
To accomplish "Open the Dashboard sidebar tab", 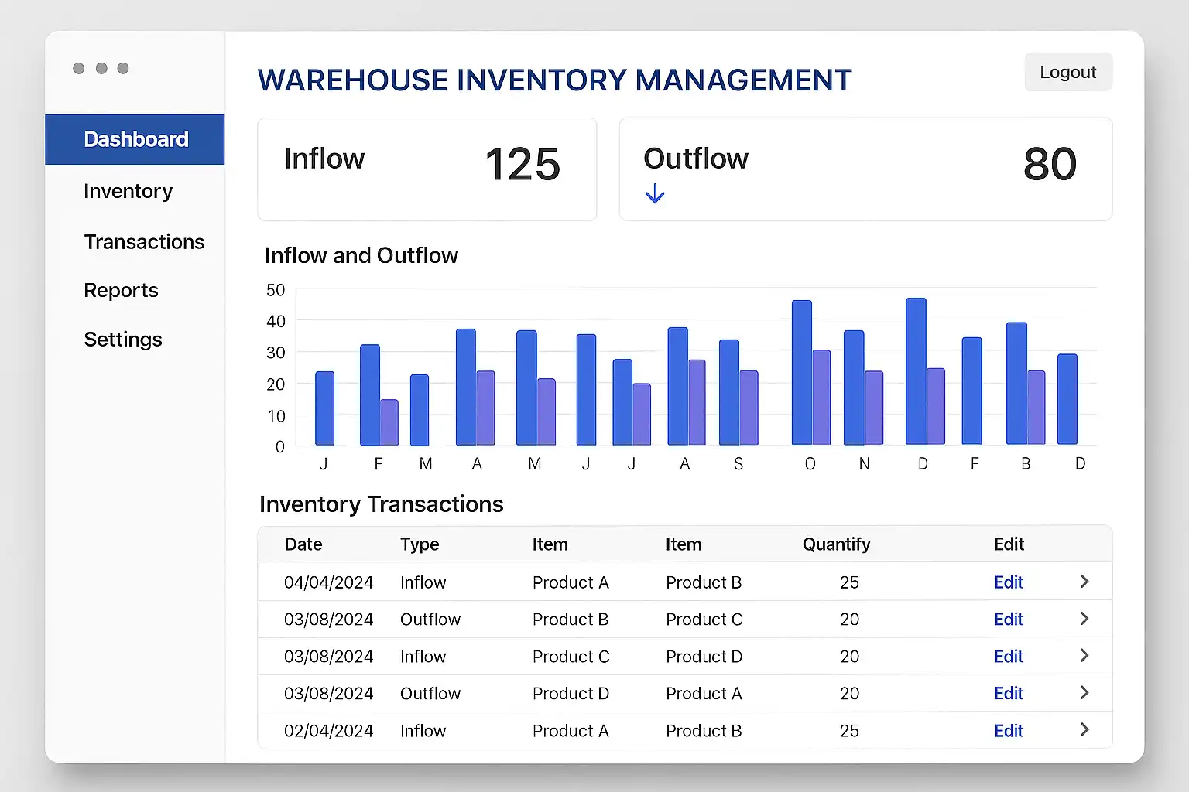I will 135,139.
